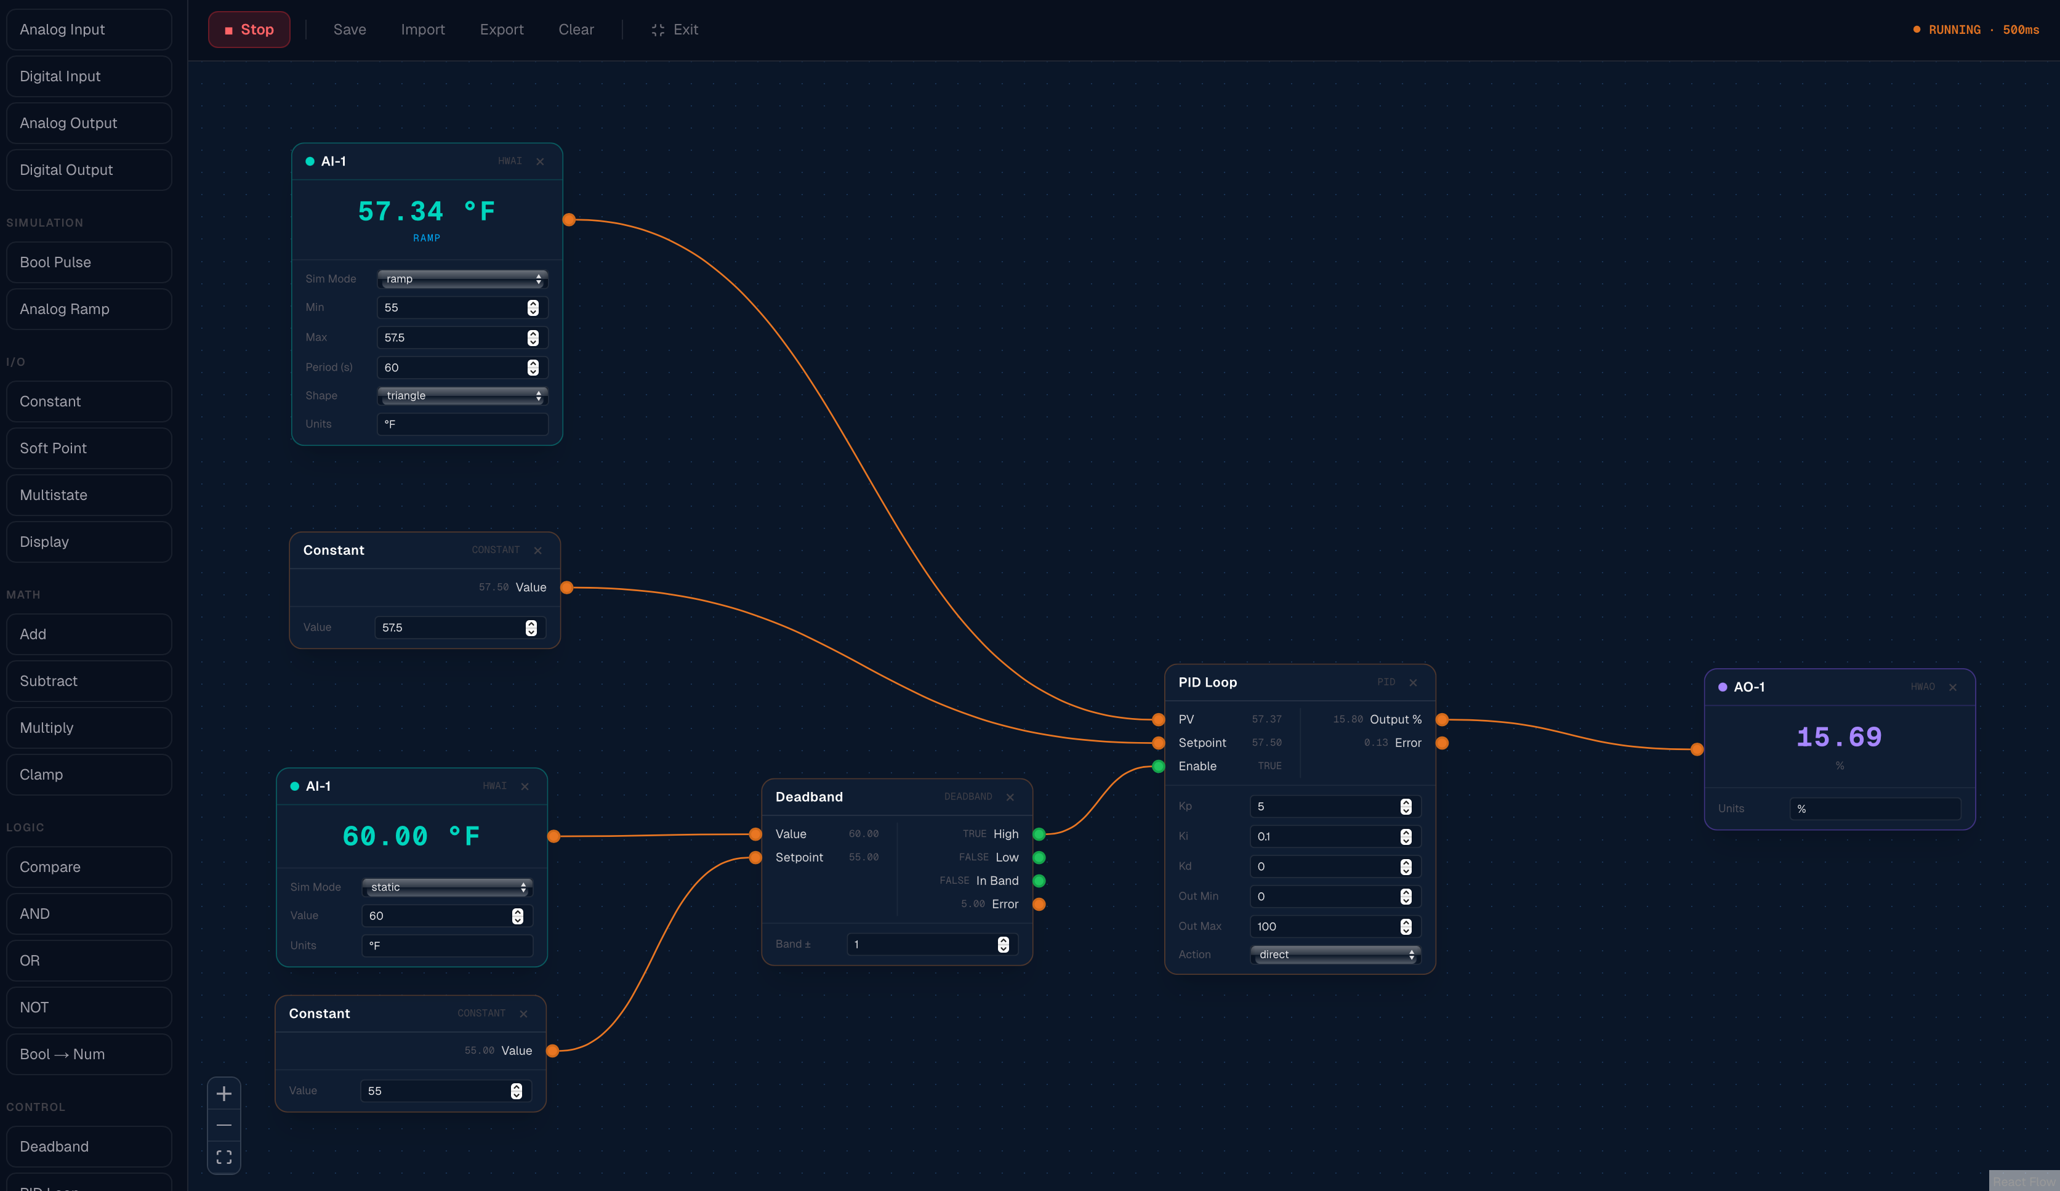
Task: Remove the AO-1 output node
Action: click(1953, 687)
